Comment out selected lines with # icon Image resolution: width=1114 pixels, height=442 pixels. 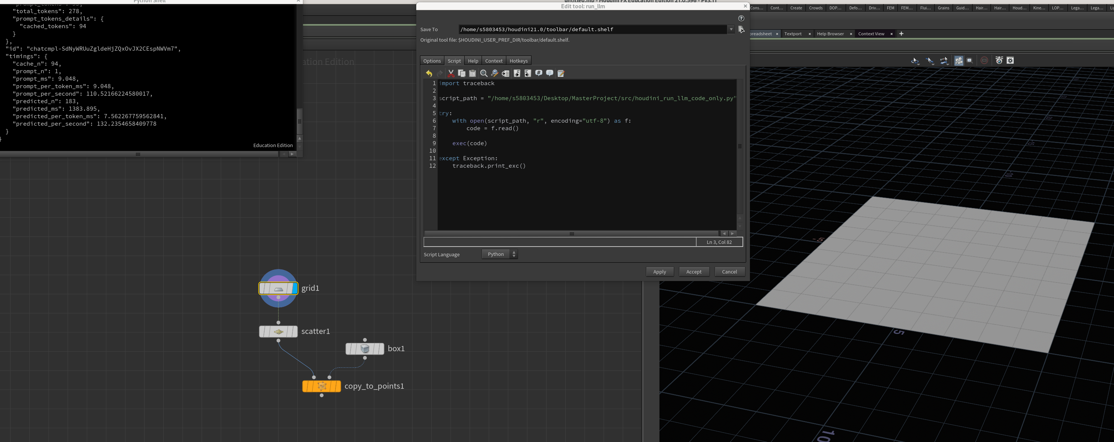click(539, 73)
